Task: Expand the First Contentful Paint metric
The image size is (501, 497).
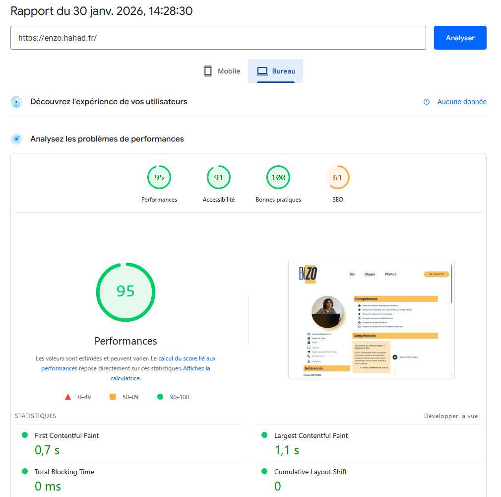Action: [x=66, y=435]
